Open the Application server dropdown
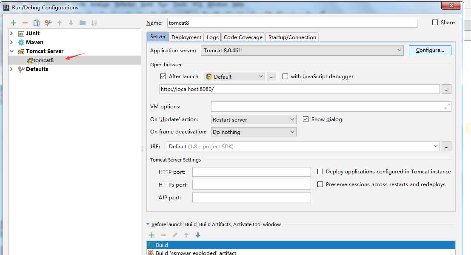Image resolution: width=471 pixels, height=255 pixels. pos(302,51)
